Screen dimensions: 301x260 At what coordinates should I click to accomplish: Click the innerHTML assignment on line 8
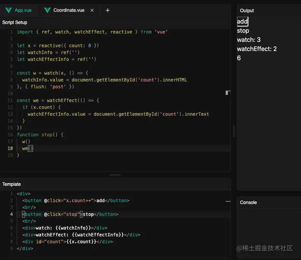pyautogui.click(x=104, y=80)
